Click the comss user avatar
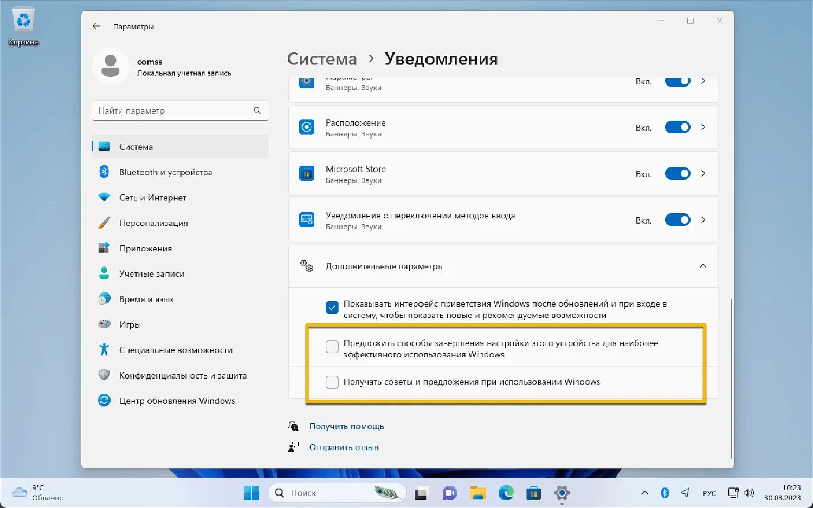 pos(111,66)
